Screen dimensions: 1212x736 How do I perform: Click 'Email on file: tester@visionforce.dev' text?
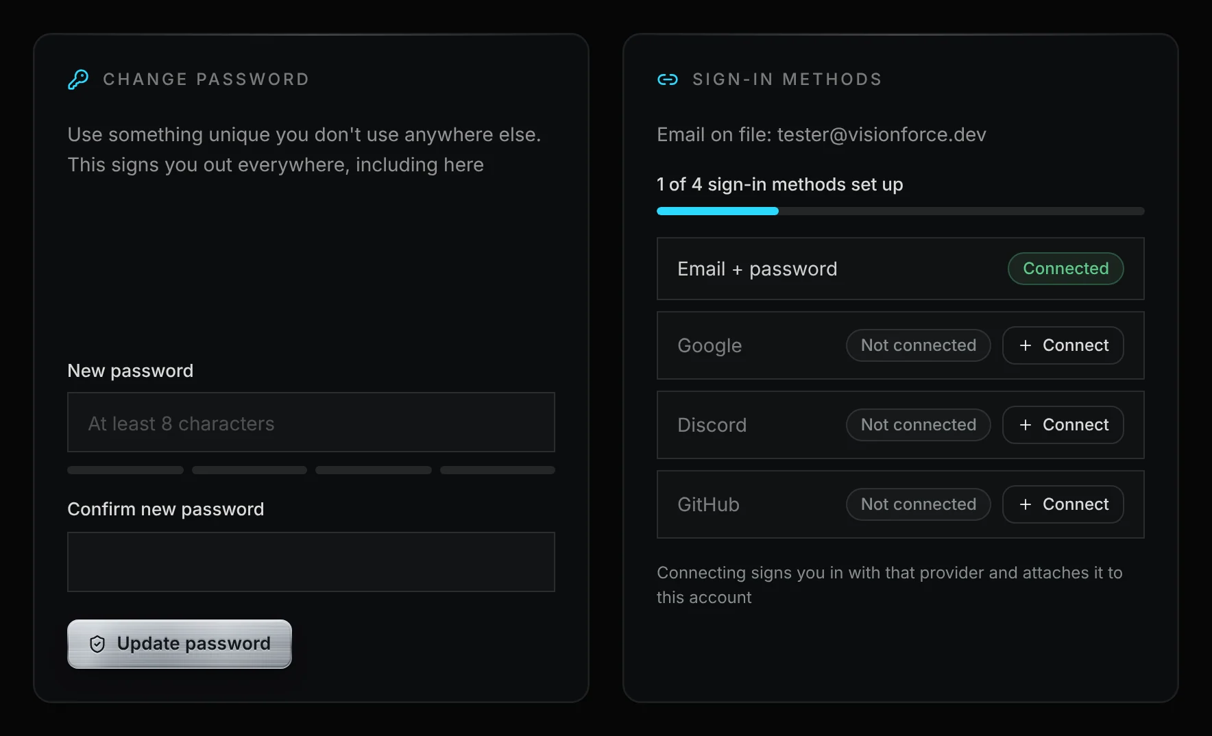821,134
